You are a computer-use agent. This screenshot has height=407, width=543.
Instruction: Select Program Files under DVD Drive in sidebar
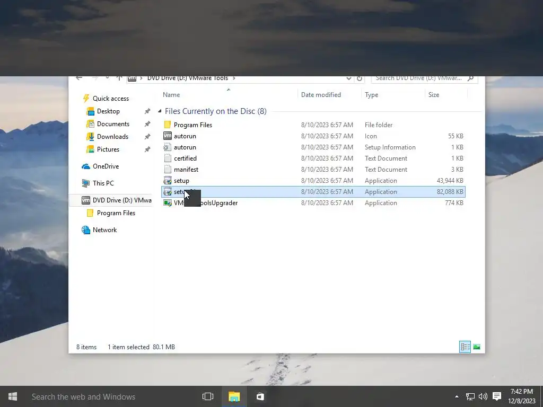[x=116, y=213]
